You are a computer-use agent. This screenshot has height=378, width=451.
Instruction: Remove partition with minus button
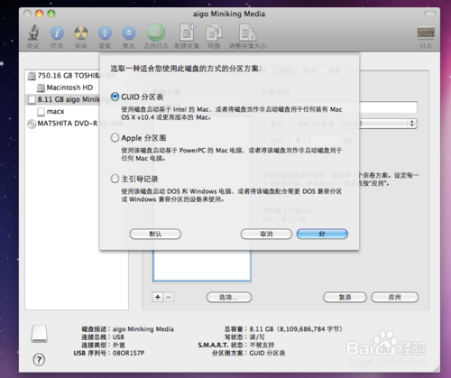pos(169,297)
